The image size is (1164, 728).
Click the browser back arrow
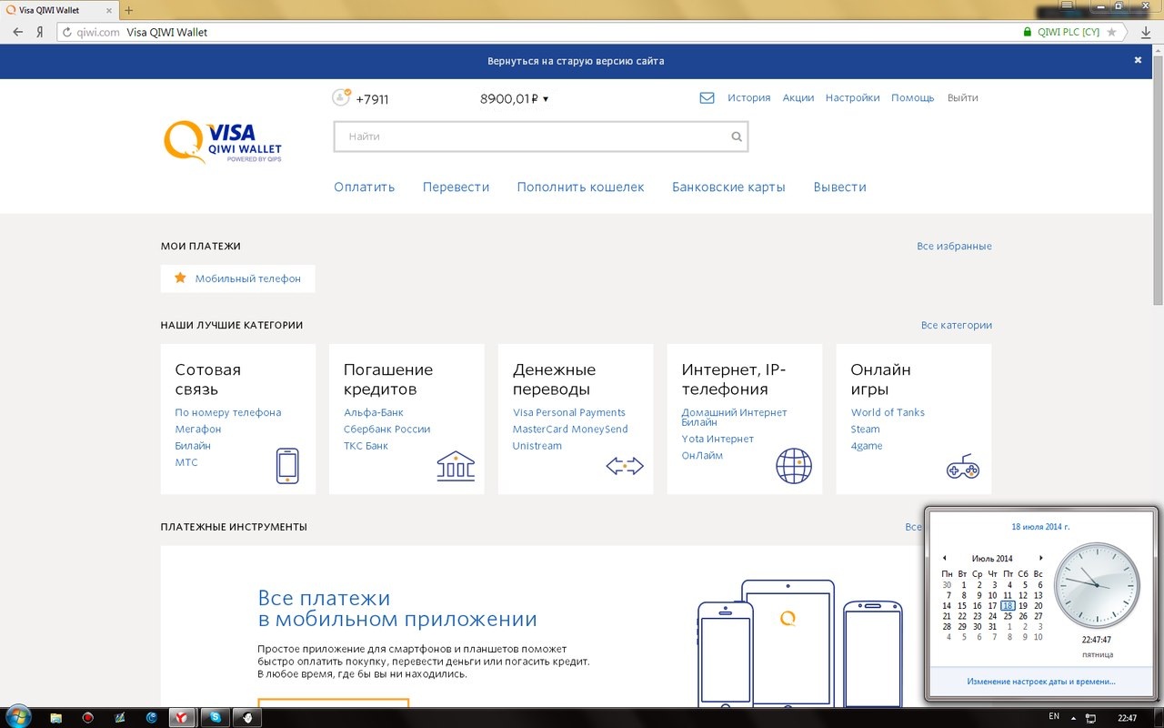pos(17,32)
